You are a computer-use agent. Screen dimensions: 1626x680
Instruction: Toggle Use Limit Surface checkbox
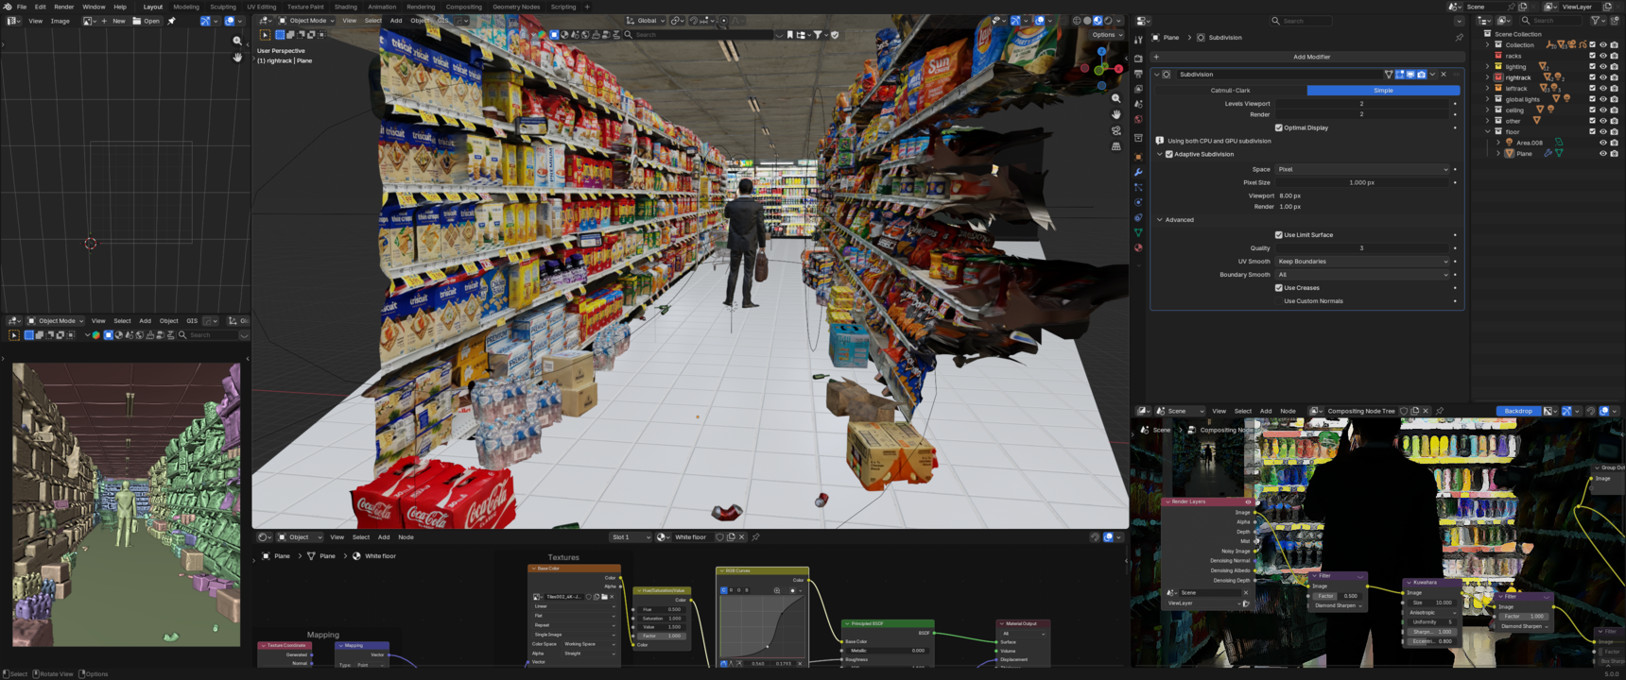1279,235
